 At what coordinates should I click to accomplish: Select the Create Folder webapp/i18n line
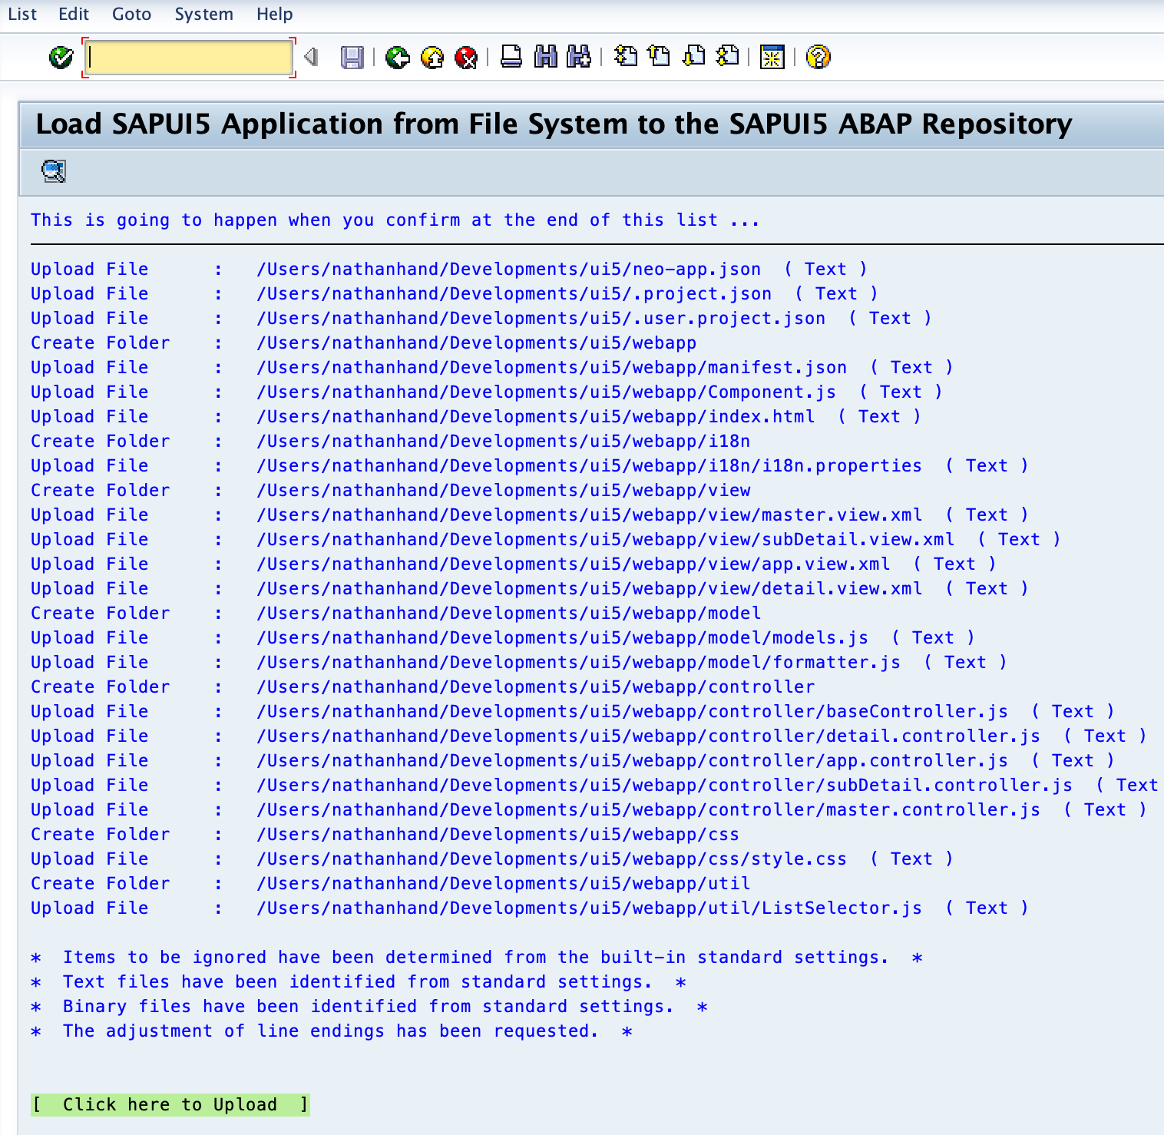pos(391,441)
